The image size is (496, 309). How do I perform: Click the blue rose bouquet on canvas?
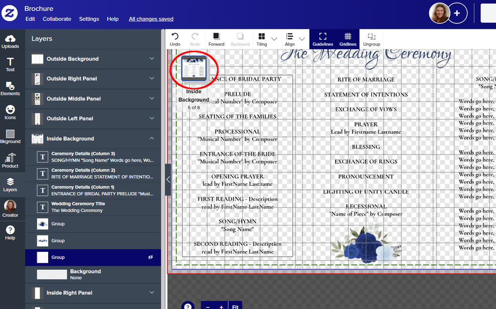click(x=366, y=244)
